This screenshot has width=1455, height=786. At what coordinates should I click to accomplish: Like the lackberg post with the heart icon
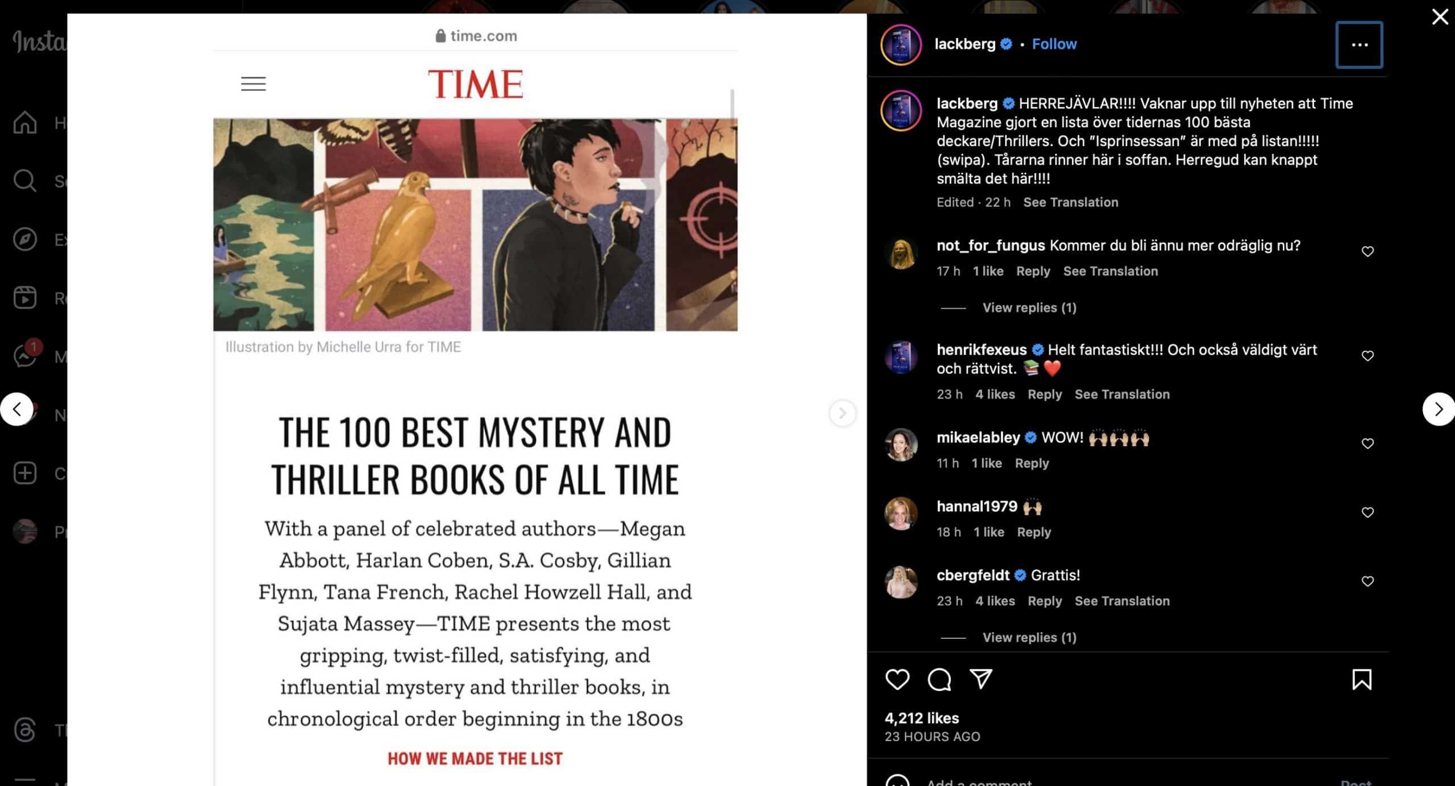click(x=897, y=679)
